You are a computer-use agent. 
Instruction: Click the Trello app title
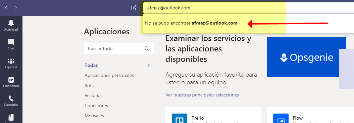click(x=198, y=118)
